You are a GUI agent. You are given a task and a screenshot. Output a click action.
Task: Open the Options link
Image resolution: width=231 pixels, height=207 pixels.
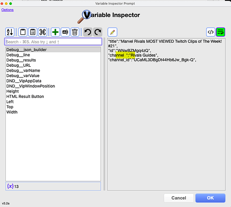point(8,10)
